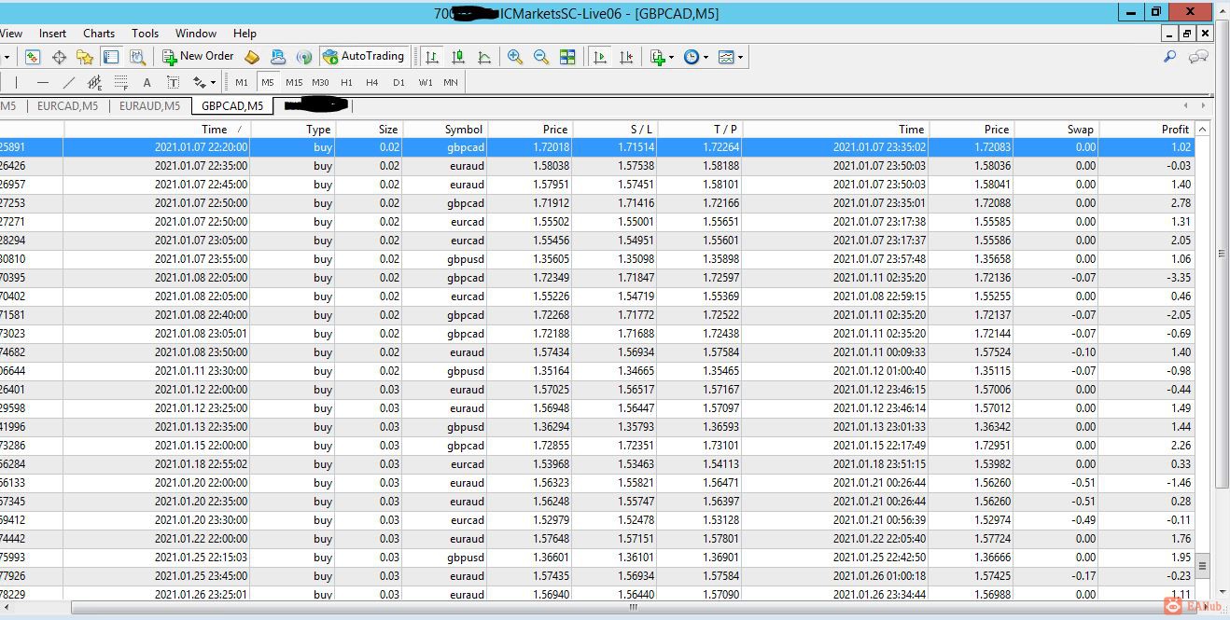Select the Text Label tool

(x=173, y=82)
